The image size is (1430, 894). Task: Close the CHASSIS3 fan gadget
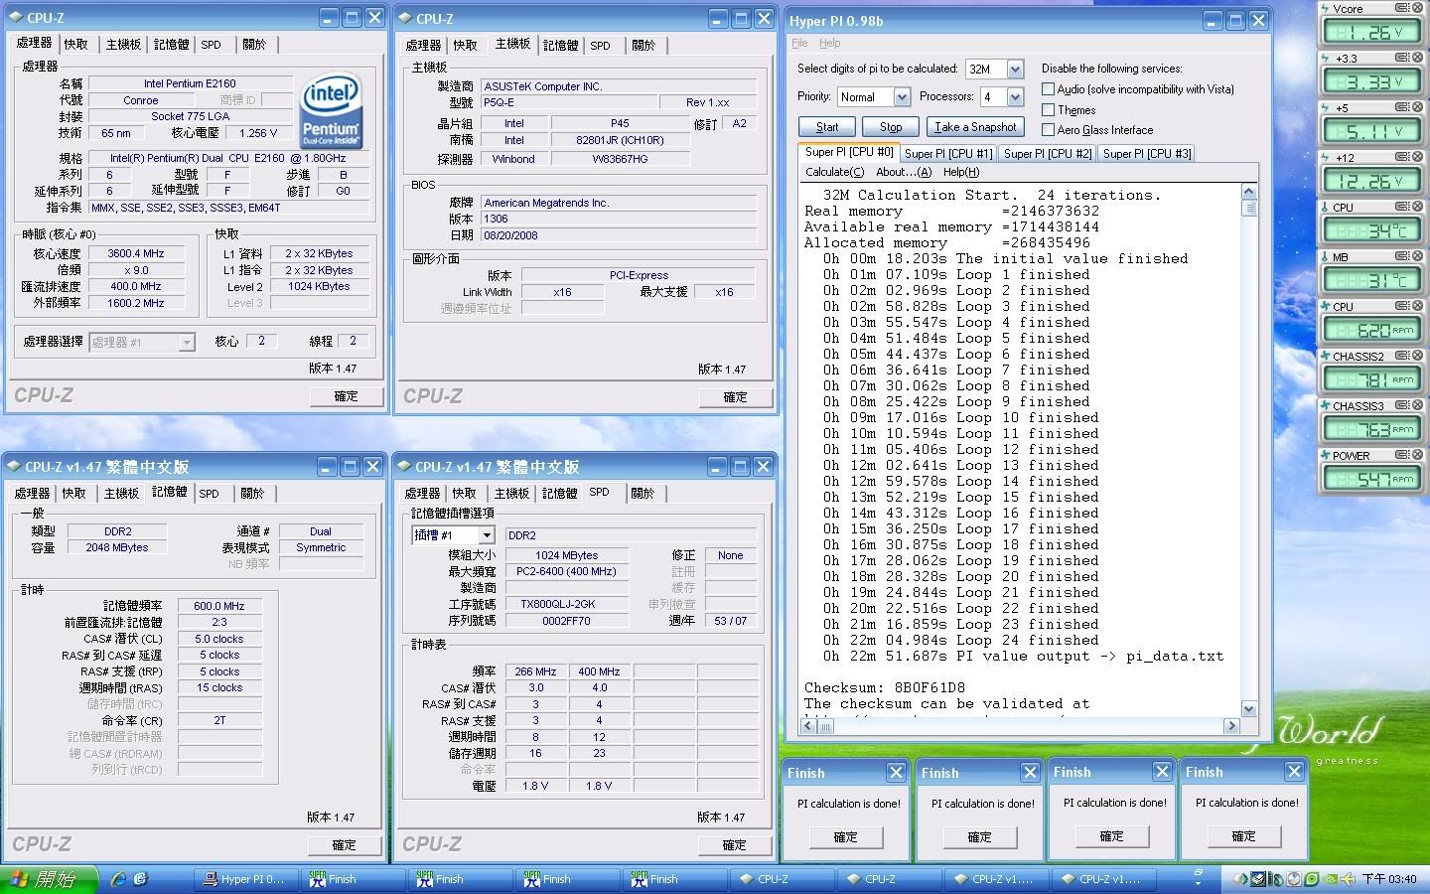(1417, 405)
